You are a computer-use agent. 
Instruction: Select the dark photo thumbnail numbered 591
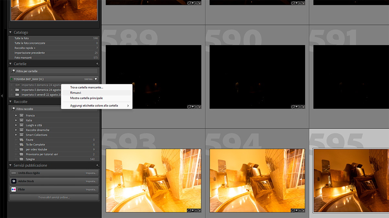pos(351,77)
